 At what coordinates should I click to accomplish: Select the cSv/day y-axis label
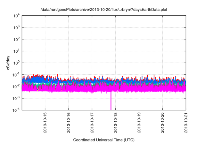(x=8, y=63)
